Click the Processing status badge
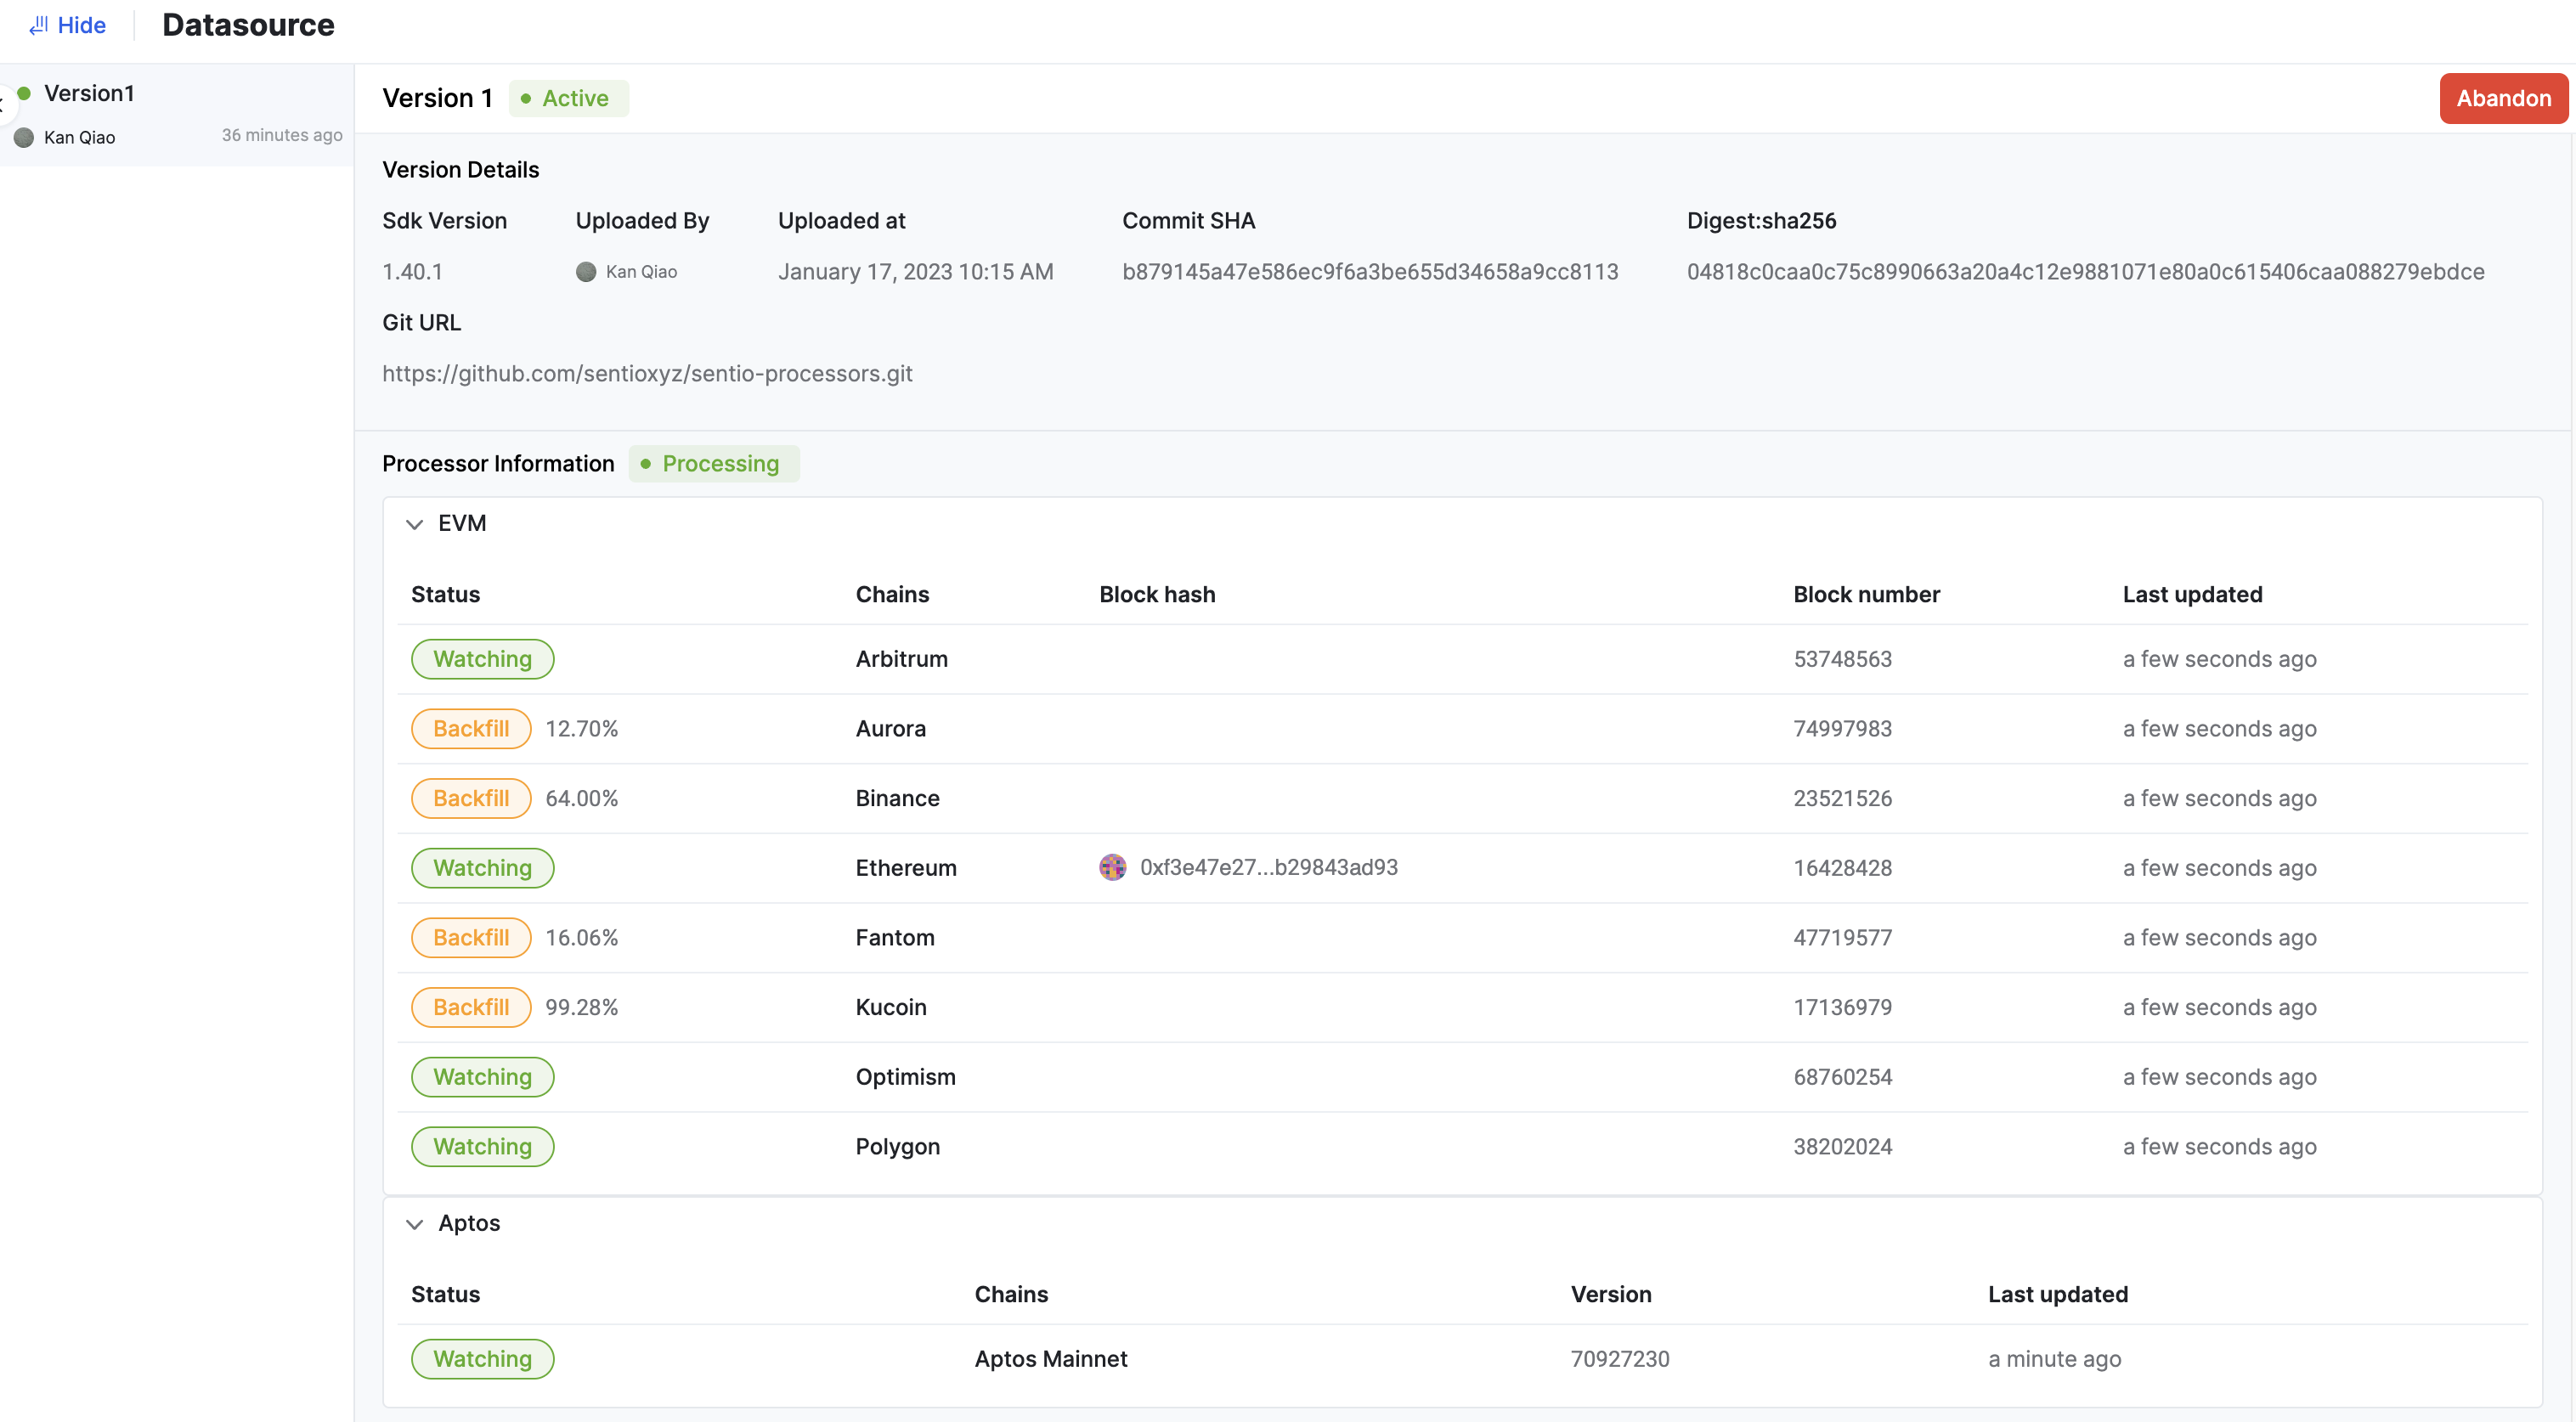This screenshot has height=1422, width=2576. point(713,464)
